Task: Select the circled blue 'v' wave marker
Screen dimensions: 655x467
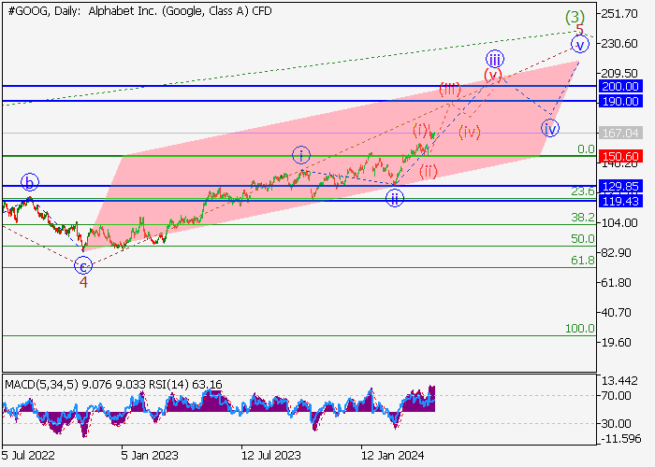Action: click(580, 44)
